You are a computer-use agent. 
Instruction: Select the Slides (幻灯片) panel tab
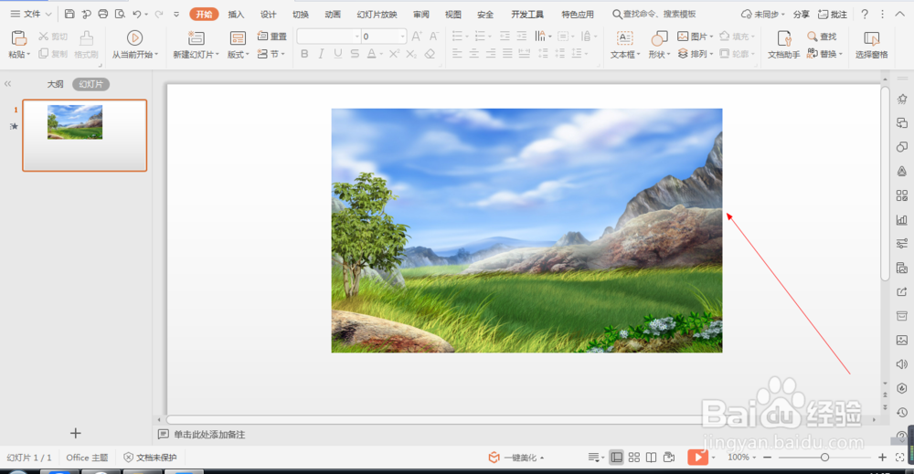point(90,84)
